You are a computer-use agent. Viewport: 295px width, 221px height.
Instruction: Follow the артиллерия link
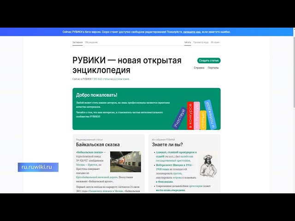(x=195, y=186)
